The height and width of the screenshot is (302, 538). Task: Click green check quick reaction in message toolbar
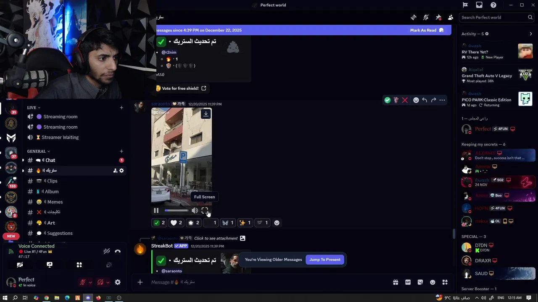click(x=388, y=100)
